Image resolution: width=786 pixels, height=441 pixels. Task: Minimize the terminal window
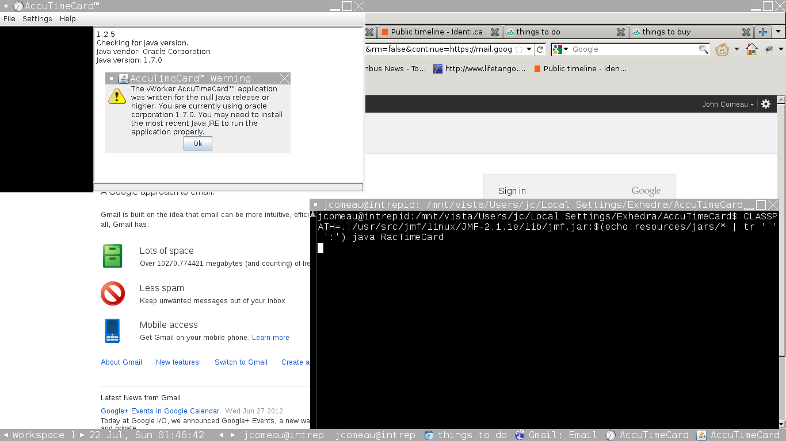tap(748, 205)
